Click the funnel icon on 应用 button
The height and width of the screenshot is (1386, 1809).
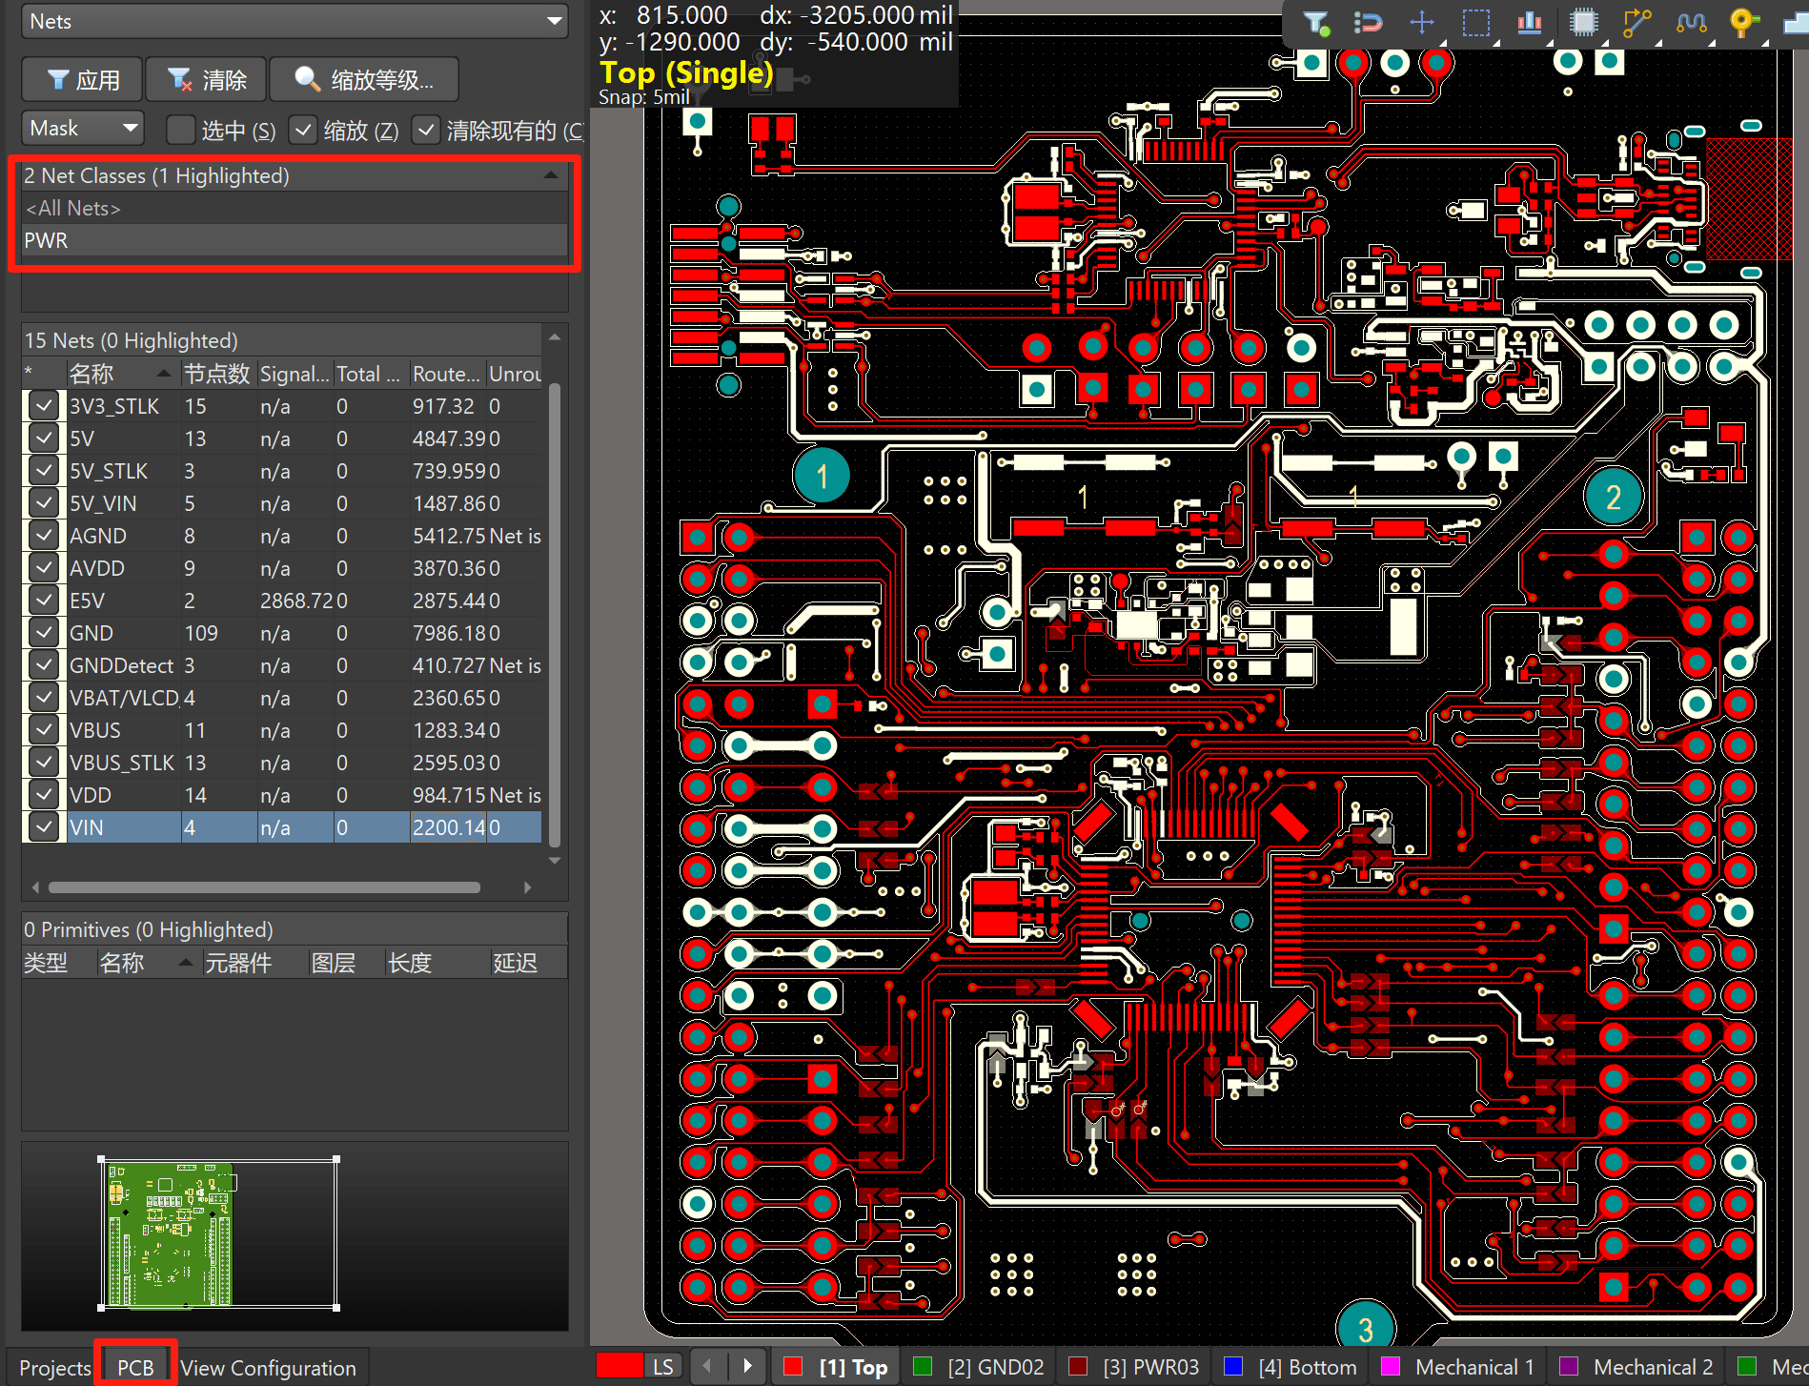(58, 79)
